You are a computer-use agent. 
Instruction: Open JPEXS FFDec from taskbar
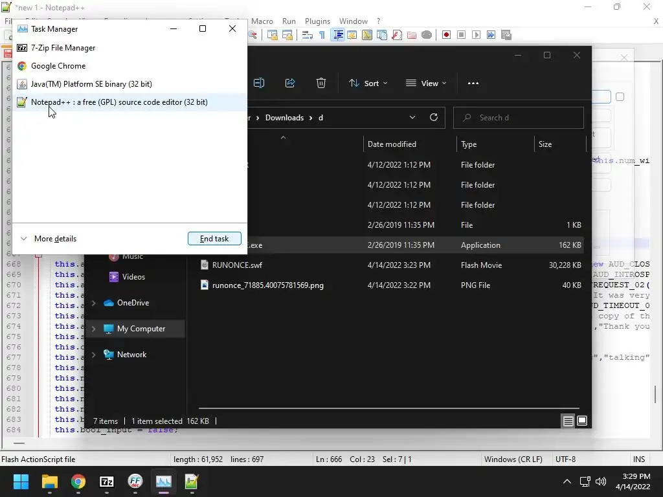[135, 481]
